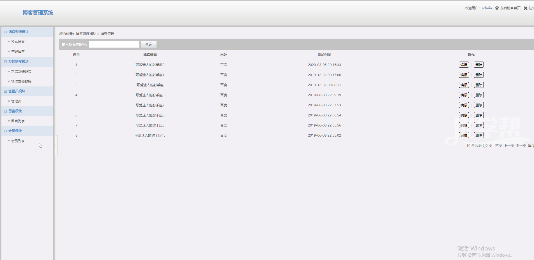Screen dimensions: 534x260
Task: Collapse the 友情链接模块 section
Action: [5, 62]
